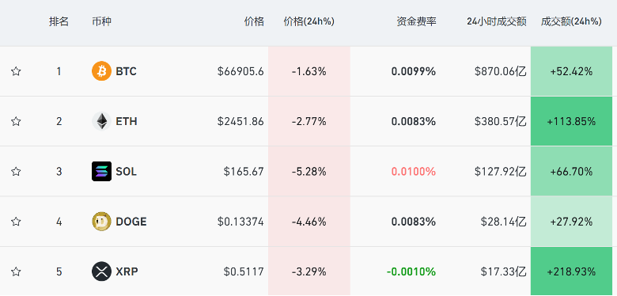Sort by 资金费率 column header
The width and height of the screenshot is (617, 296).
click(x=416, y=21)
